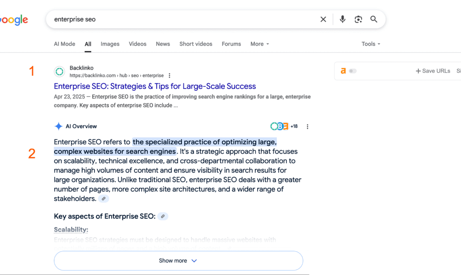Open the Enterprise SEO: Strategies & Tips result
Viewport: 461px width, 275px height.
155,86
